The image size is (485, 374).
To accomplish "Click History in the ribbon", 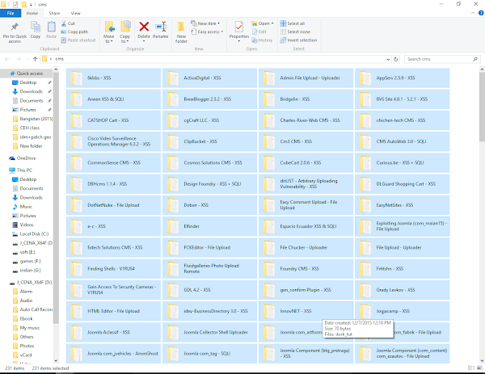I will (262, 40).
